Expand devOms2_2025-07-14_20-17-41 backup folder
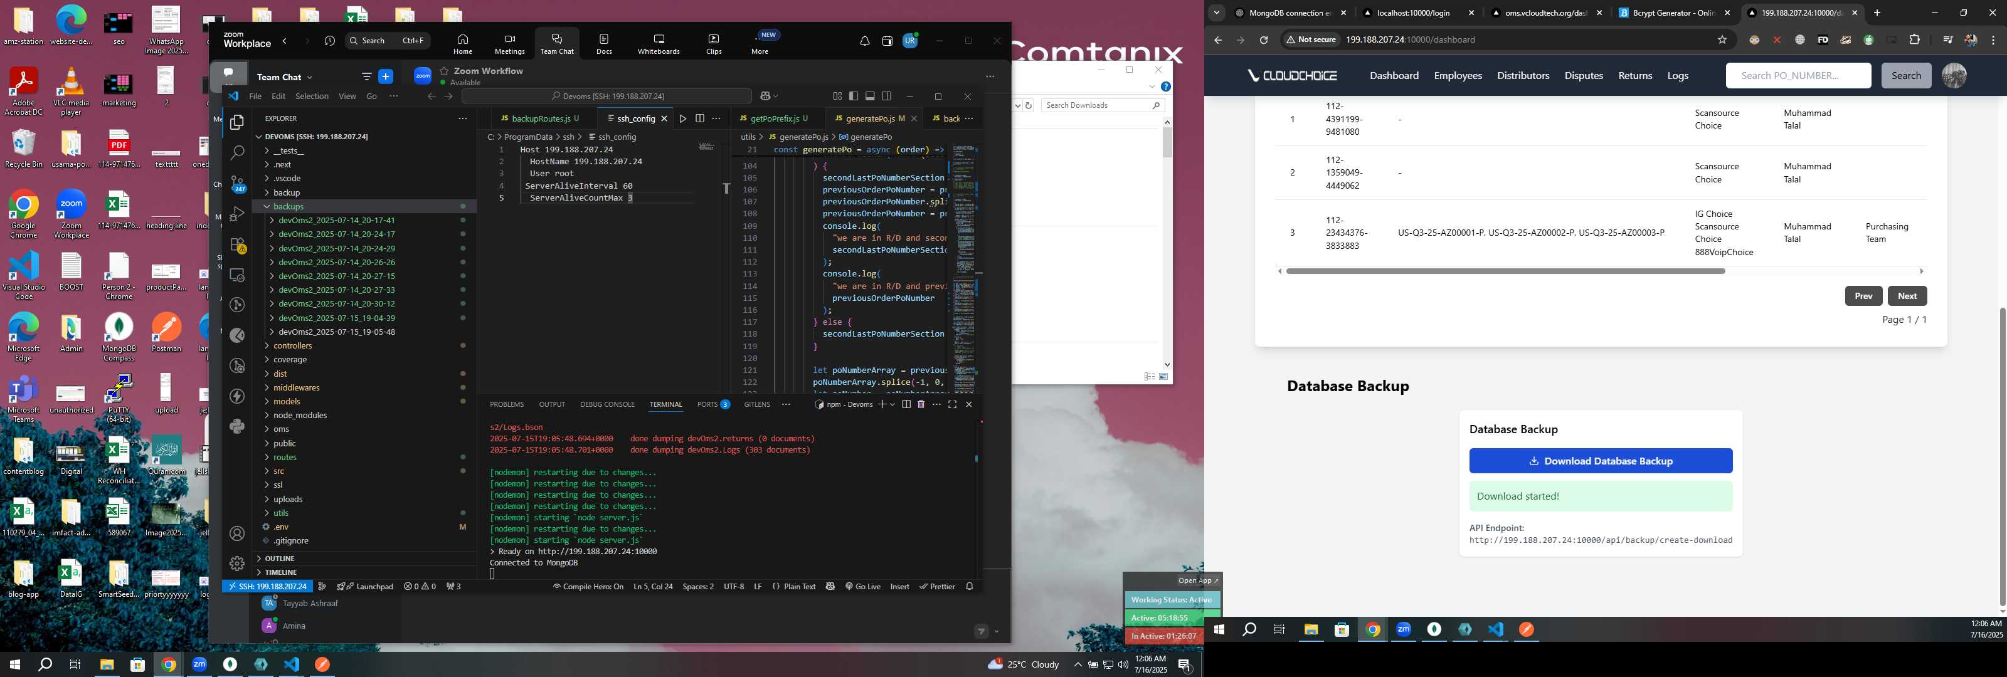This screenshot has height=677, width=2007. coord(364,221)
